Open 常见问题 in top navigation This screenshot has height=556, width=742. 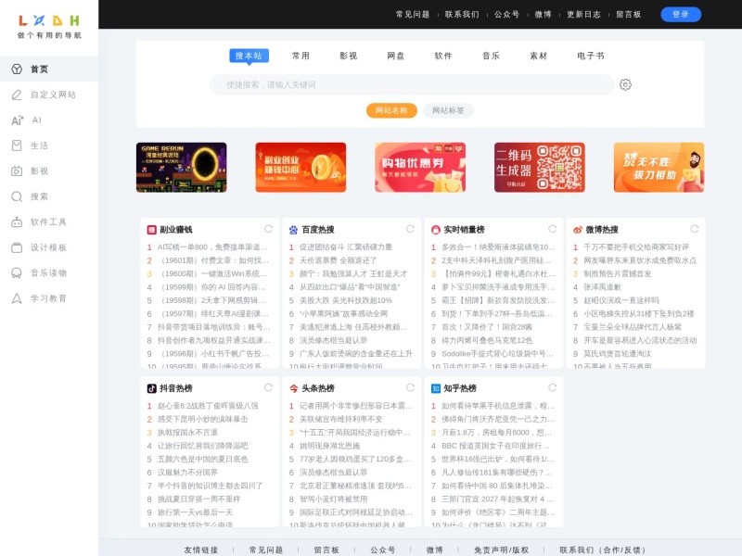coord(413,14)
